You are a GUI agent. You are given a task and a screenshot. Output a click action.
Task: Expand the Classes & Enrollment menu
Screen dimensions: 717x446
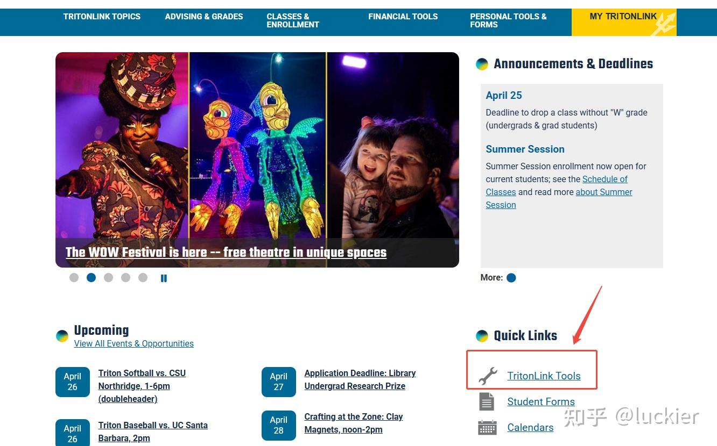pyautogui.click(x=293, y=20)
